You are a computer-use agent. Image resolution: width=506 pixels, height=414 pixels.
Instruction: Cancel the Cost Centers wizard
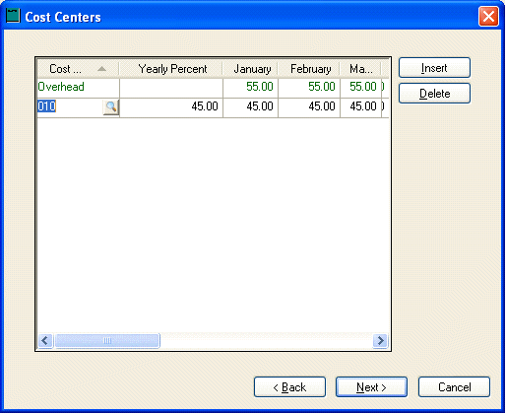coord(454,387)
